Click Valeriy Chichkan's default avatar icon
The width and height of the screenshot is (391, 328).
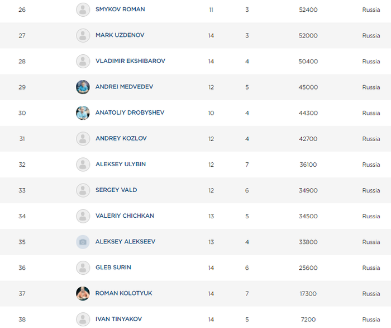(x=83, y=216)
